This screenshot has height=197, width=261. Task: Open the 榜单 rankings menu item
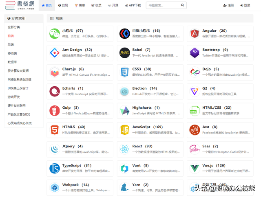click(80, 5)
